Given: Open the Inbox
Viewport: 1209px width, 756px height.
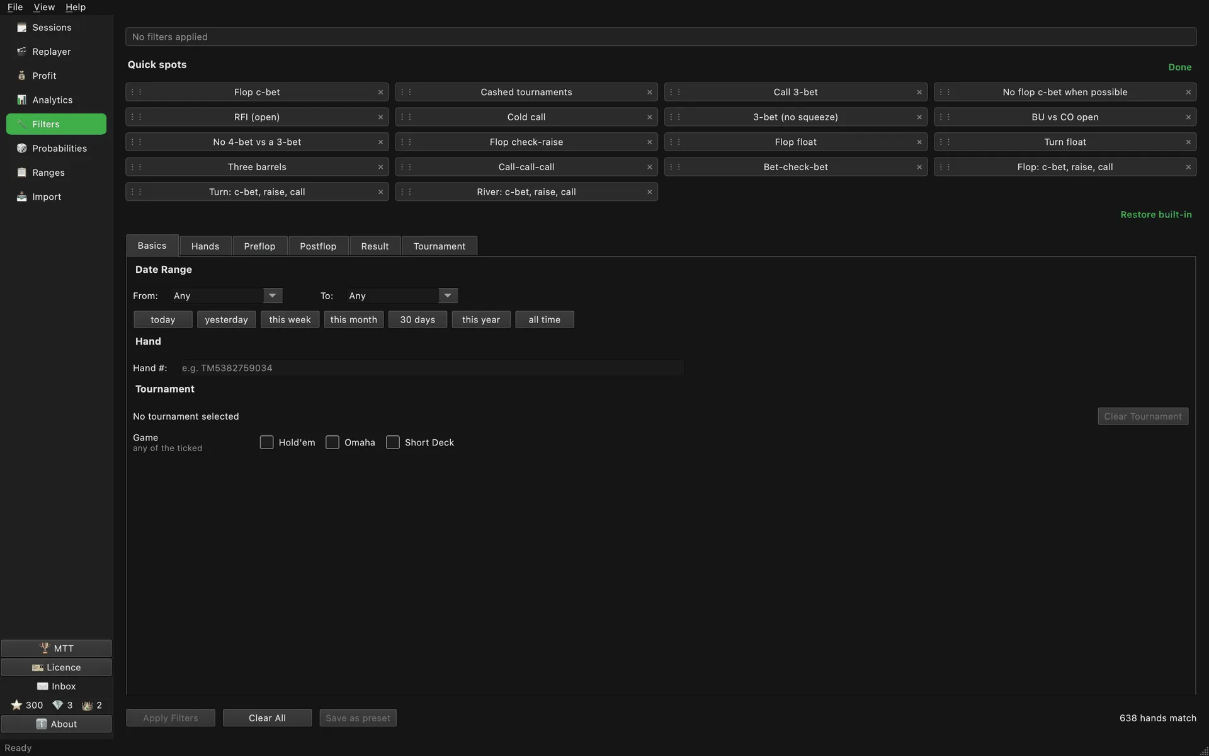Looking at the screenshot, I should [56, 686].
